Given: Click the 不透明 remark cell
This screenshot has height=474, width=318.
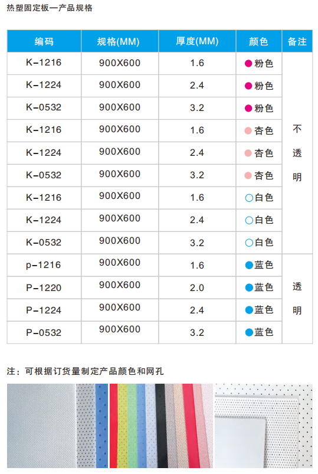Looking at the screenshot, I should pyautogui.click(x=297, y=153).
